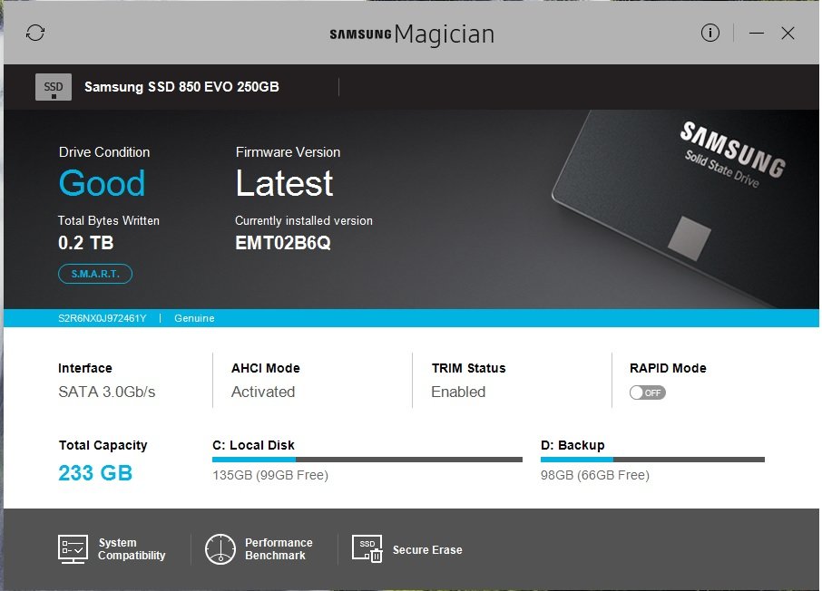Image resolution: width=822 pixels, height=591 pixels.
Task: Click the System Compatibility monitor icon
Action: tap(73, 549)
